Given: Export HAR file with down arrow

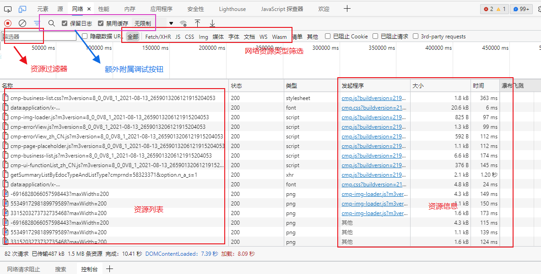Looking at the screenshot, I should point(212,23).
